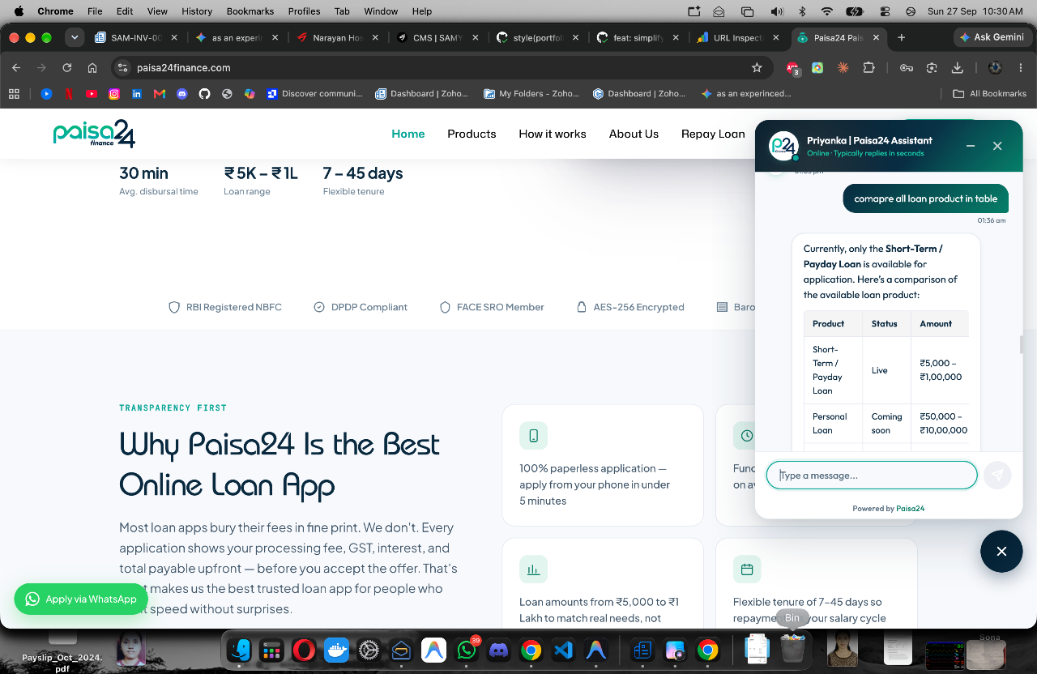Screen dimensions: 1037x674
Task: Open Payslip_Oct_2024.pdf on the desktop
Action: (x=63, y=651)
